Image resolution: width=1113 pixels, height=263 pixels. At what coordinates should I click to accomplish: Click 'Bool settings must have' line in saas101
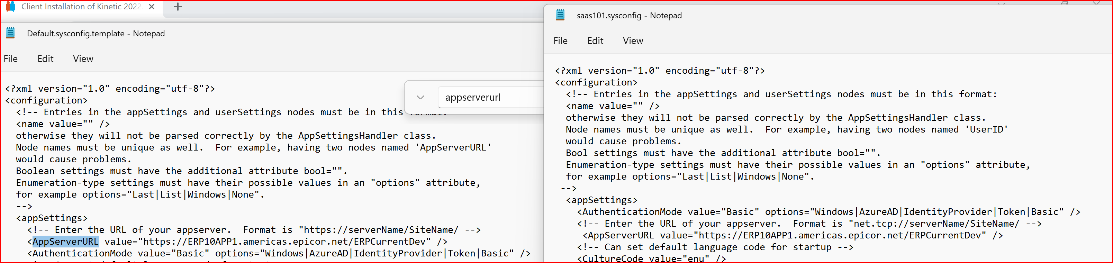(x=723, y=153)
